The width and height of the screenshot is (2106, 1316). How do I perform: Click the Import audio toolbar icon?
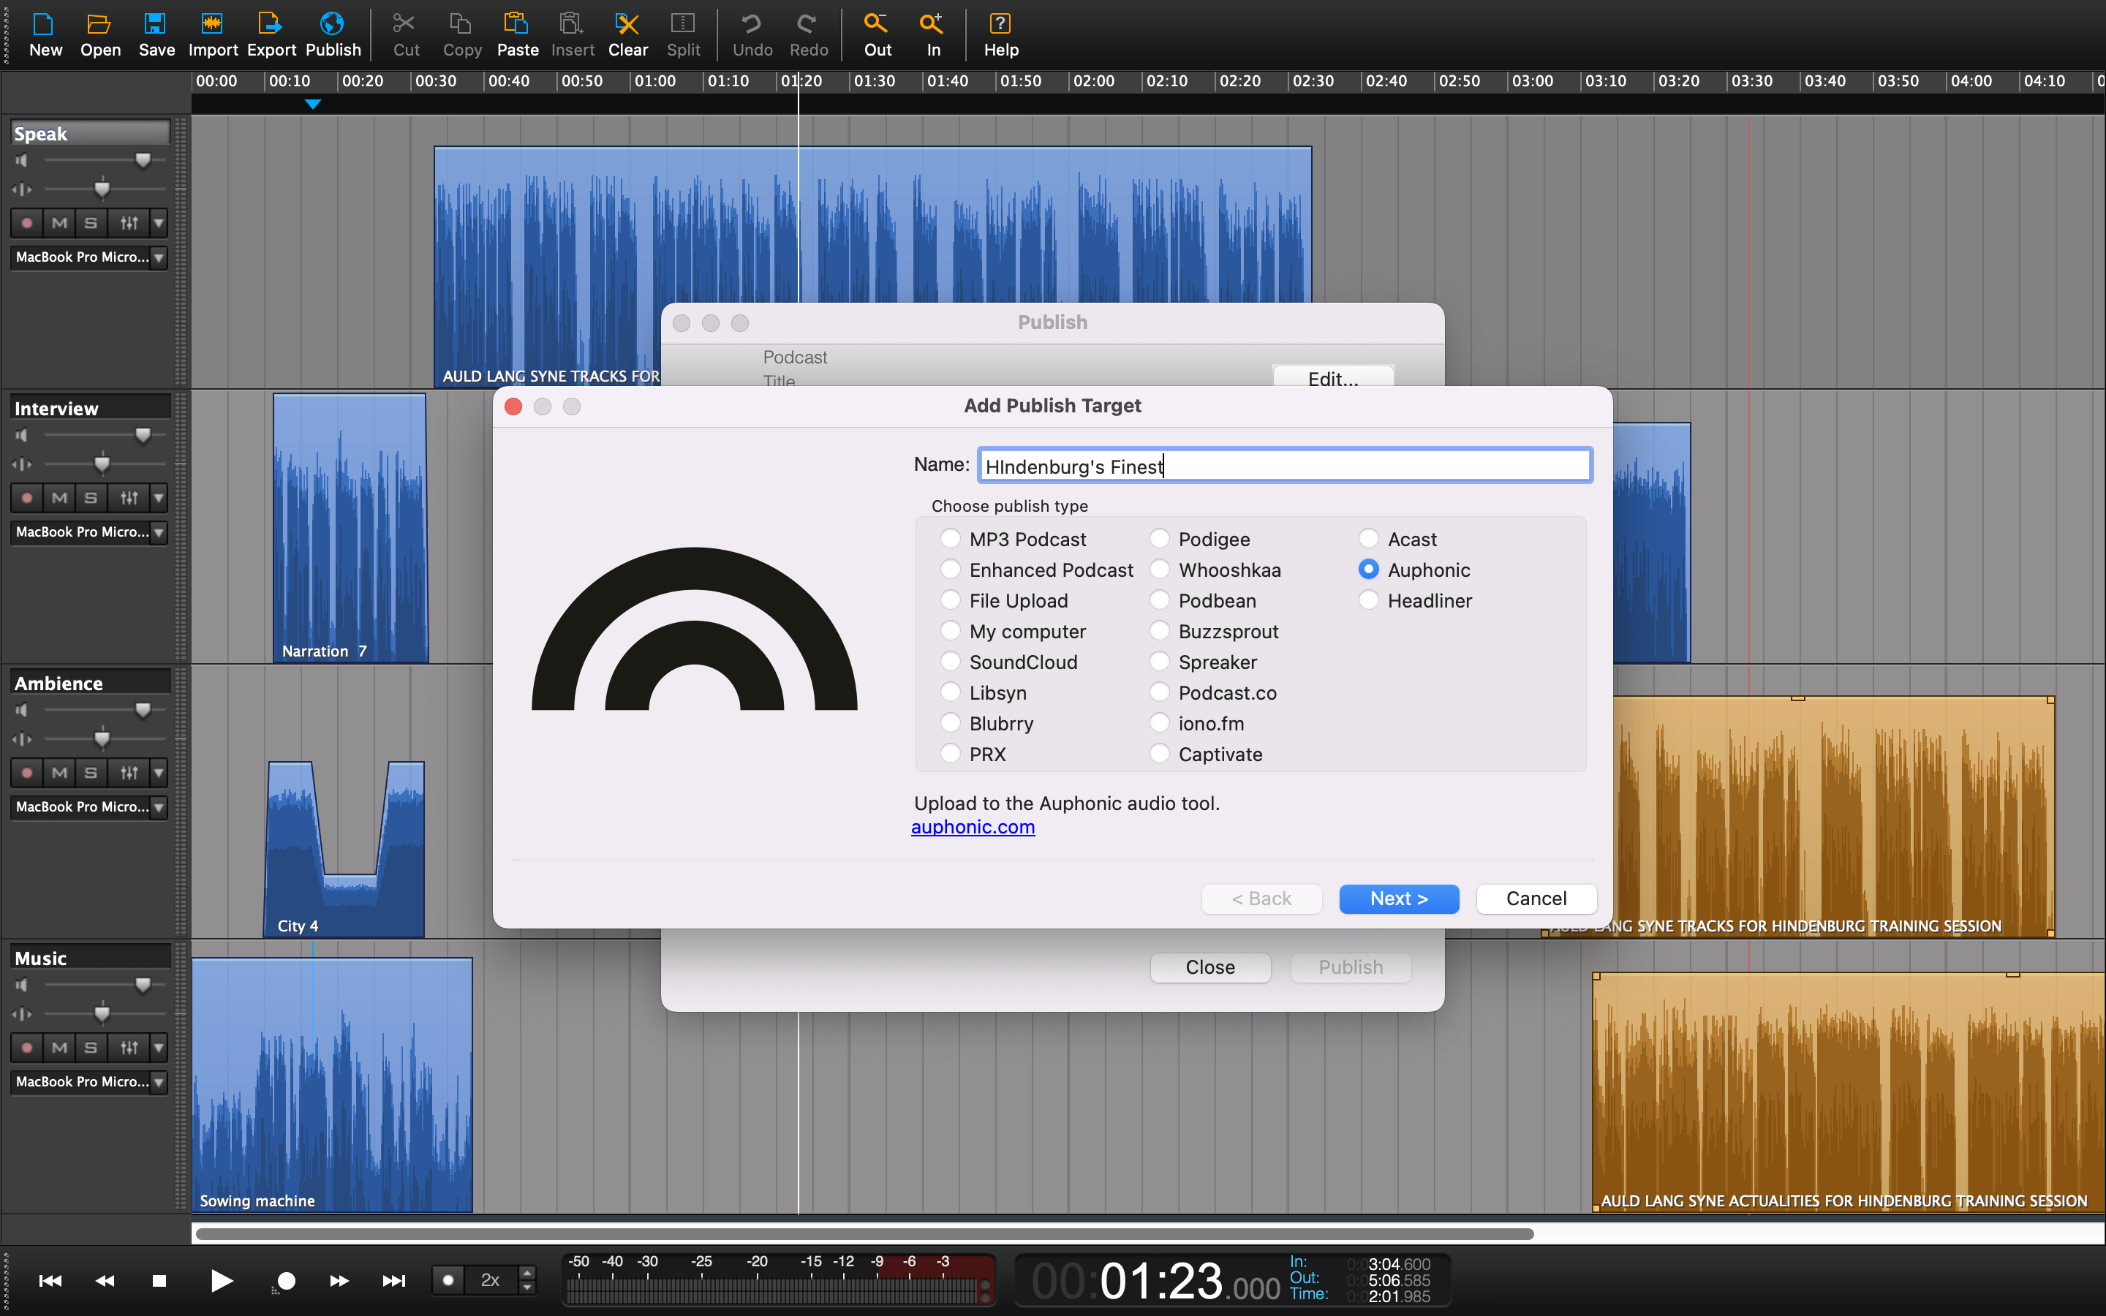(212, 35)
